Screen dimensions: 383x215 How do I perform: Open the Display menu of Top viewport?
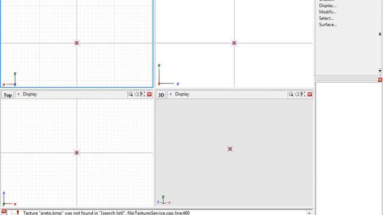[30, 94]
